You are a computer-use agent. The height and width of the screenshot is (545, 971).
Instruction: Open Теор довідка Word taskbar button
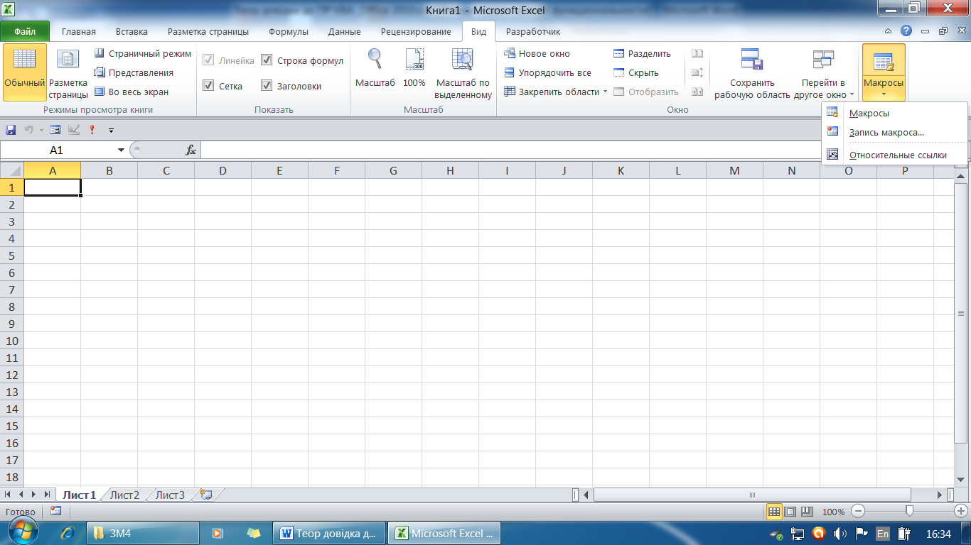(x=331, y=533)
